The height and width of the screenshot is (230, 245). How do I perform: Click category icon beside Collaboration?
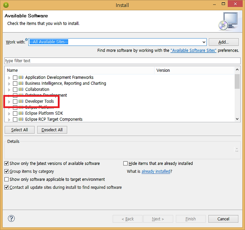tap(21, 89)
